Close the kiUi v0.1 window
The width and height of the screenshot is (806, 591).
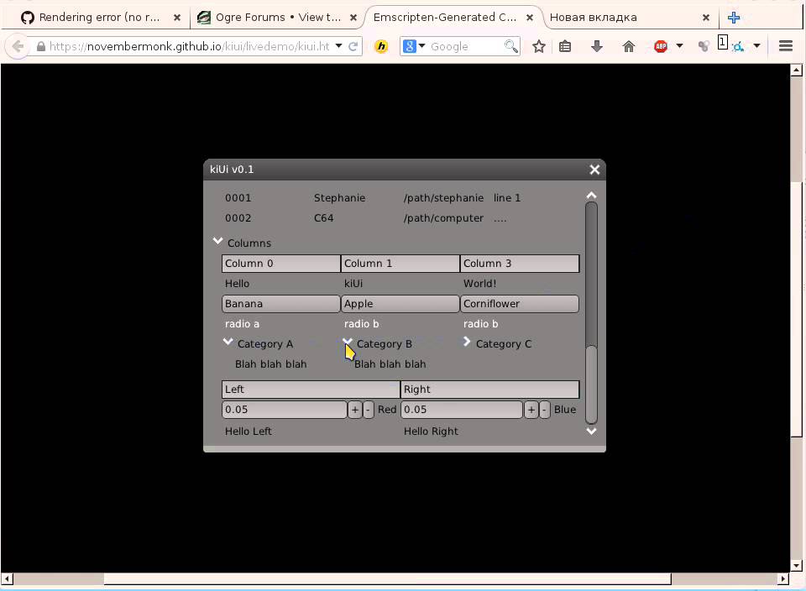tap(594, 170)
